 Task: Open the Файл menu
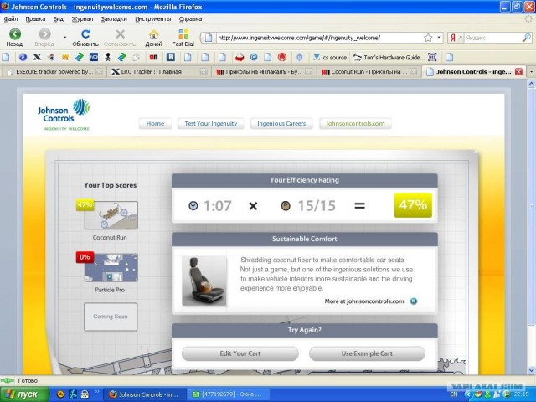(11, 18)
